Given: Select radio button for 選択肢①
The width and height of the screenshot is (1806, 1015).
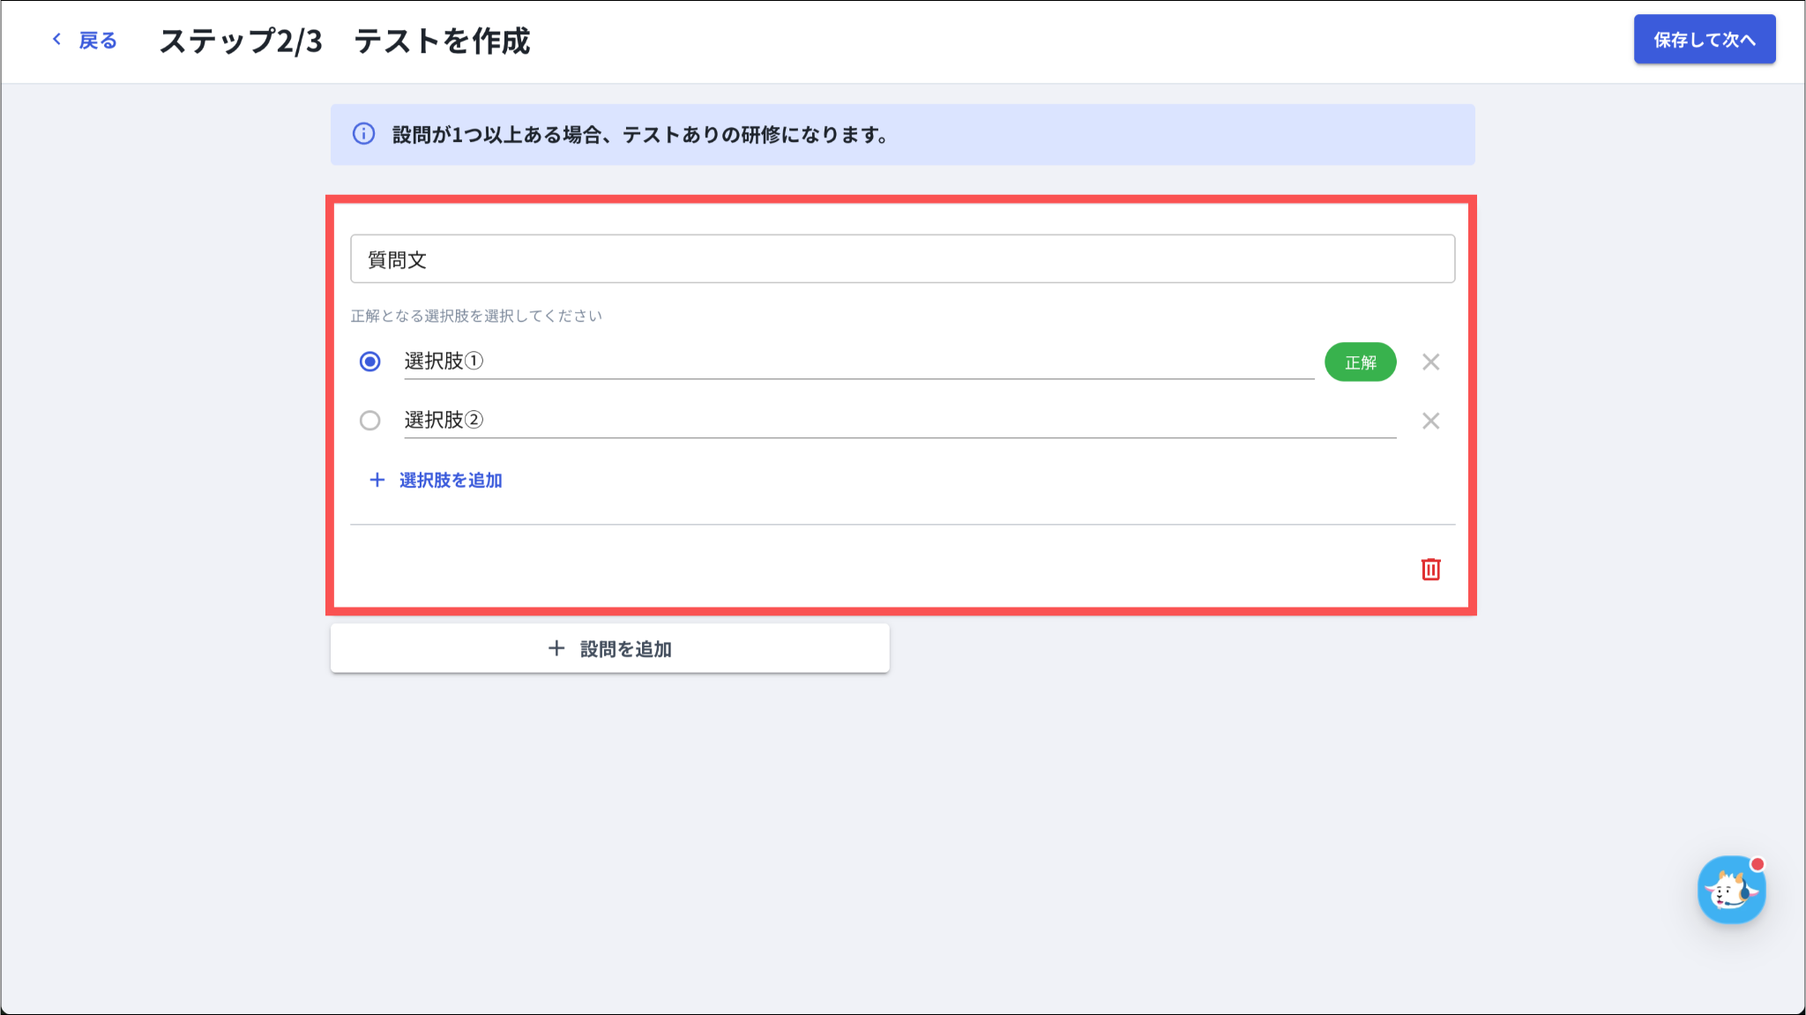Looking at the screenshot, I should [370, 362].
